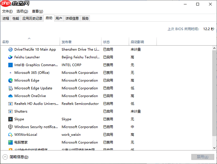The height and width of the screenshot is (164, 217).
Task: Open the 选项(O) menu
Action: pos(22,11)
